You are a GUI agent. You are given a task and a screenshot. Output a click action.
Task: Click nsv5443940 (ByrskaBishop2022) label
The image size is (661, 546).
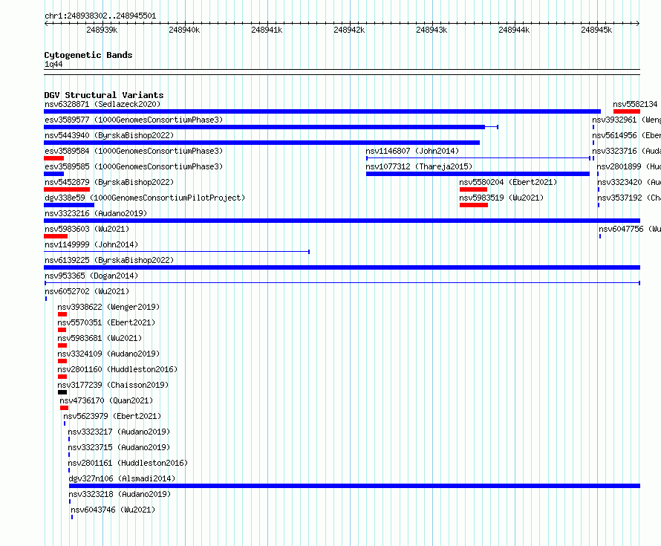pyautogui.click(x=109, y=135)
